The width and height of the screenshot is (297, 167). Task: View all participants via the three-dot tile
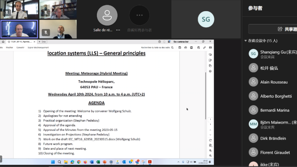point(139,15)
